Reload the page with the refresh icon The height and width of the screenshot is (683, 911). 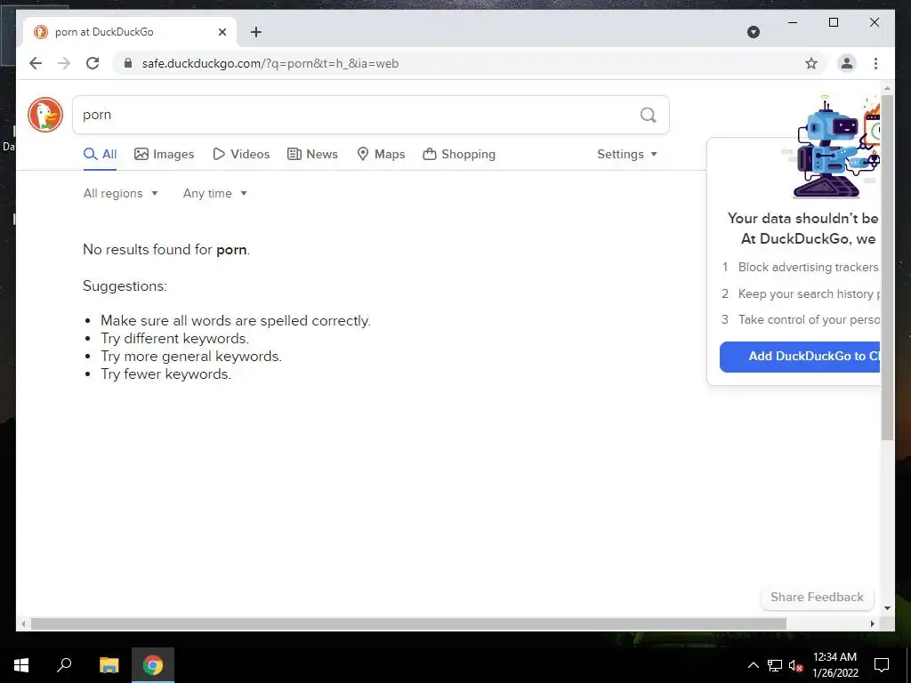tap(93, 63)
